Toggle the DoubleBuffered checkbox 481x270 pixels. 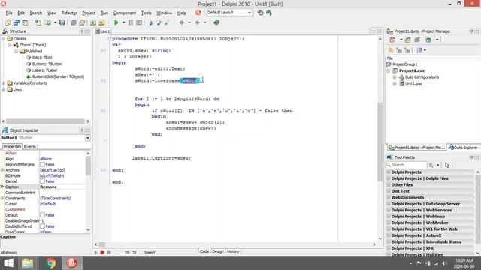pyautogui.click(x=42, y=226)
